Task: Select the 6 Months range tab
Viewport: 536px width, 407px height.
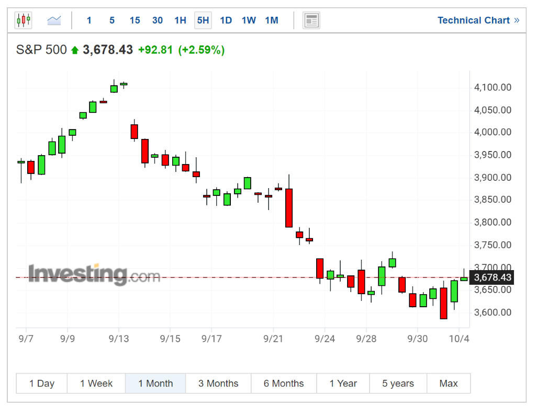Action: pyautogui.click(x=284, y=383)
